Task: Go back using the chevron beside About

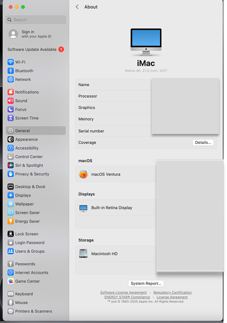Action: (x=77, y=7)
